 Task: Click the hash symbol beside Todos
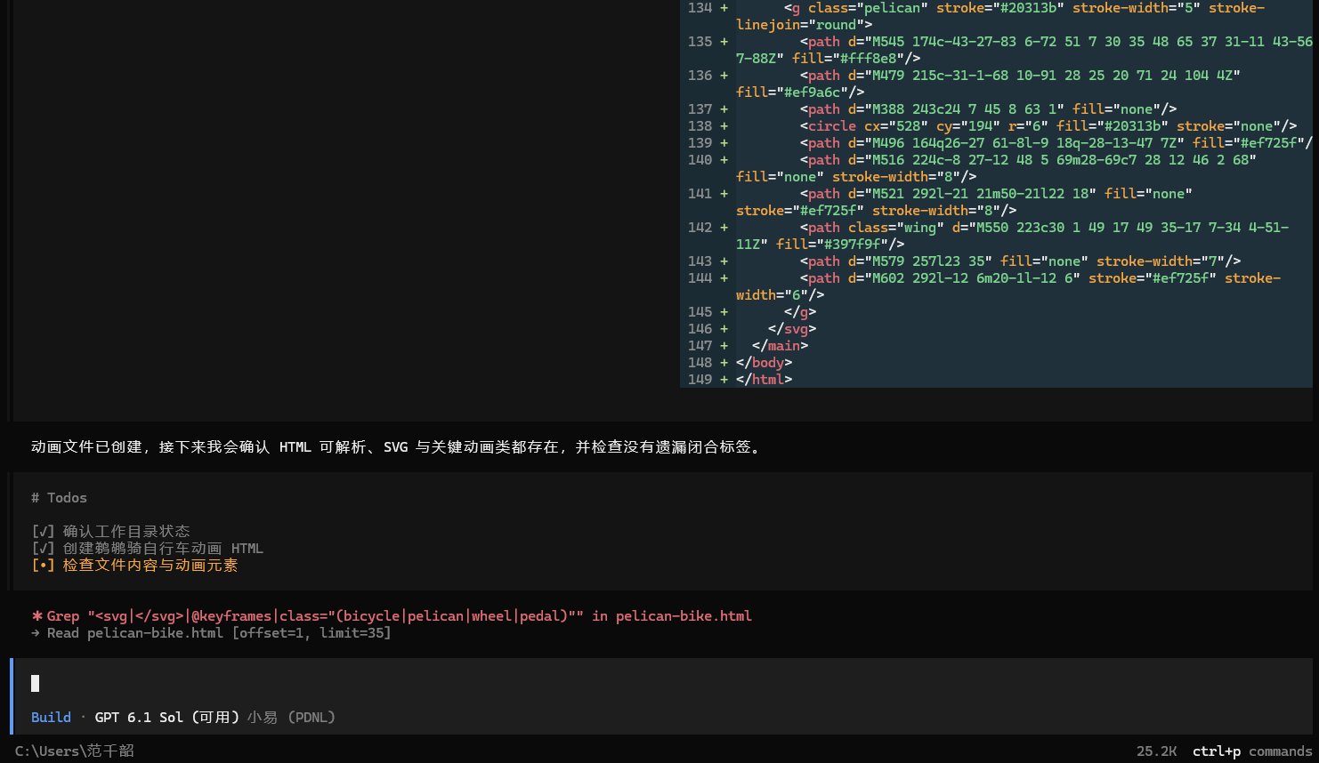[x=35, y=497]
